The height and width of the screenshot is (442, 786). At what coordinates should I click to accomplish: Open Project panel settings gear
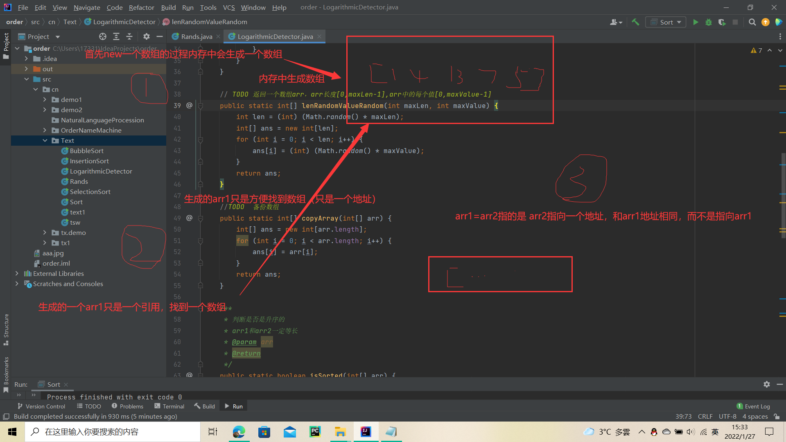pos(146,37)
